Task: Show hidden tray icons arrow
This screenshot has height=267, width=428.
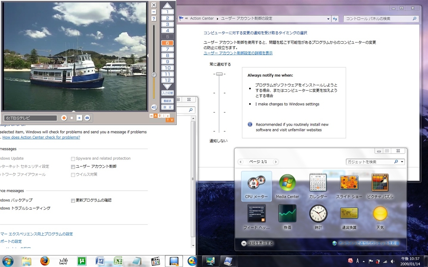Action: (x=364, y=261)
